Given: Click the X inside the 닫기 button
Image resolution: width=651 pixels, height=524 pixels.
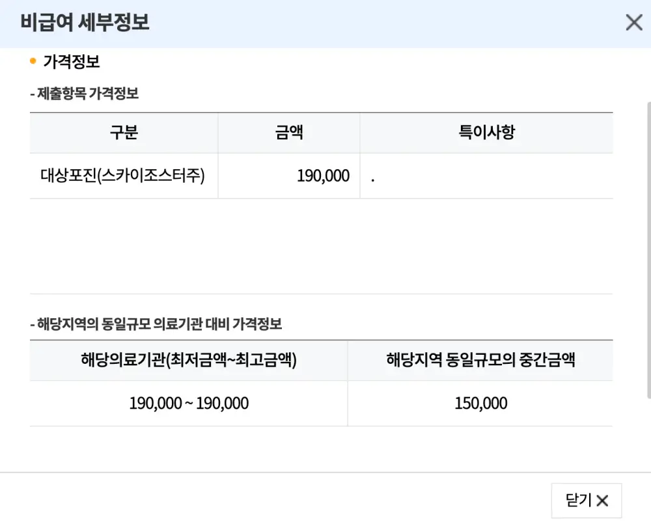Looking at the screenshot, I should (x=603, y=500).
